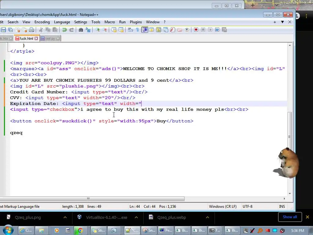
Task: Click the Redo arrow icon
Action: click(x=71, y=30)
